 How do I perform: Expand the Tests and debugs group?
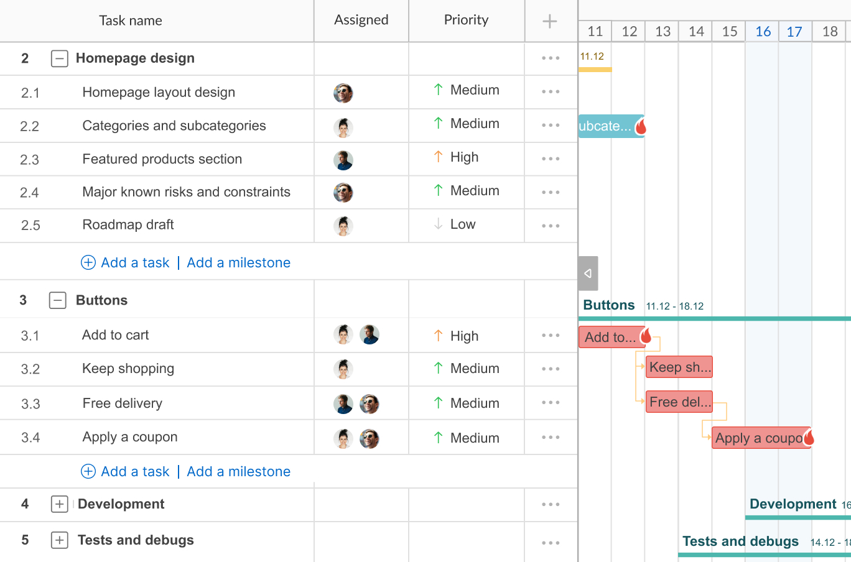point(59,540)
